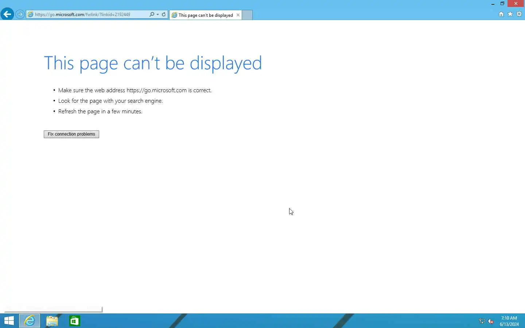Click 'Refresh the page in a few minutes'
Image resolution: width=525 pixels, height=328 pixels.
click(x=100, y=112)
